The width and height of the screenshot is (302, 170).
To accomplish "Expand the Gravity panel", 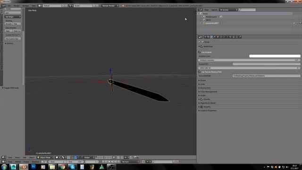I will click(207, 99).
